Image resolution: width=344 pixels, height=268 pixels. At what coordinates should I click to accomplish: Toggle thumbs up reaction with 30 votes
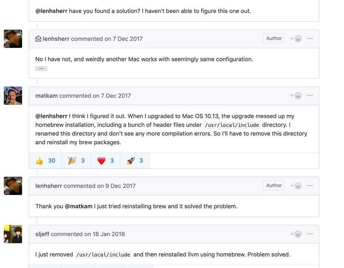(45, 161)
